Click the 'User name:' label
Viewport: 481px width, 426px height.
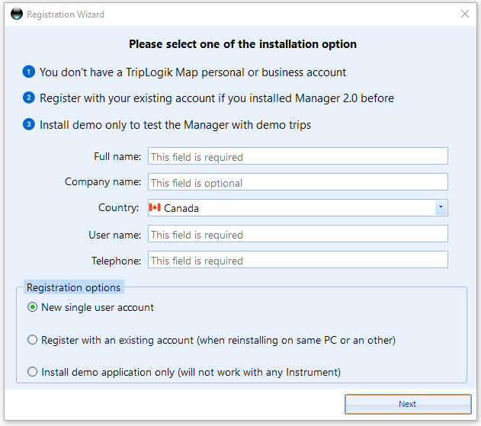115,235
